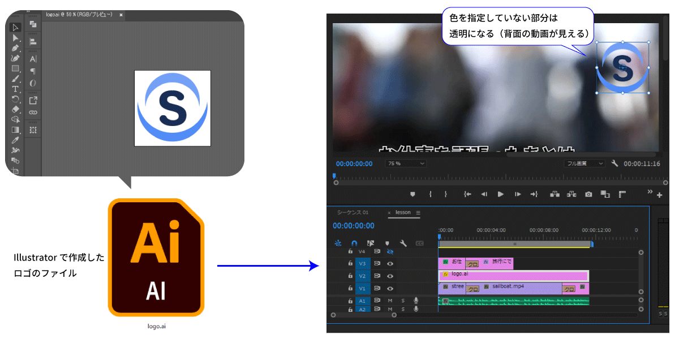Hide the V2 track output eye

click(390, 276)
